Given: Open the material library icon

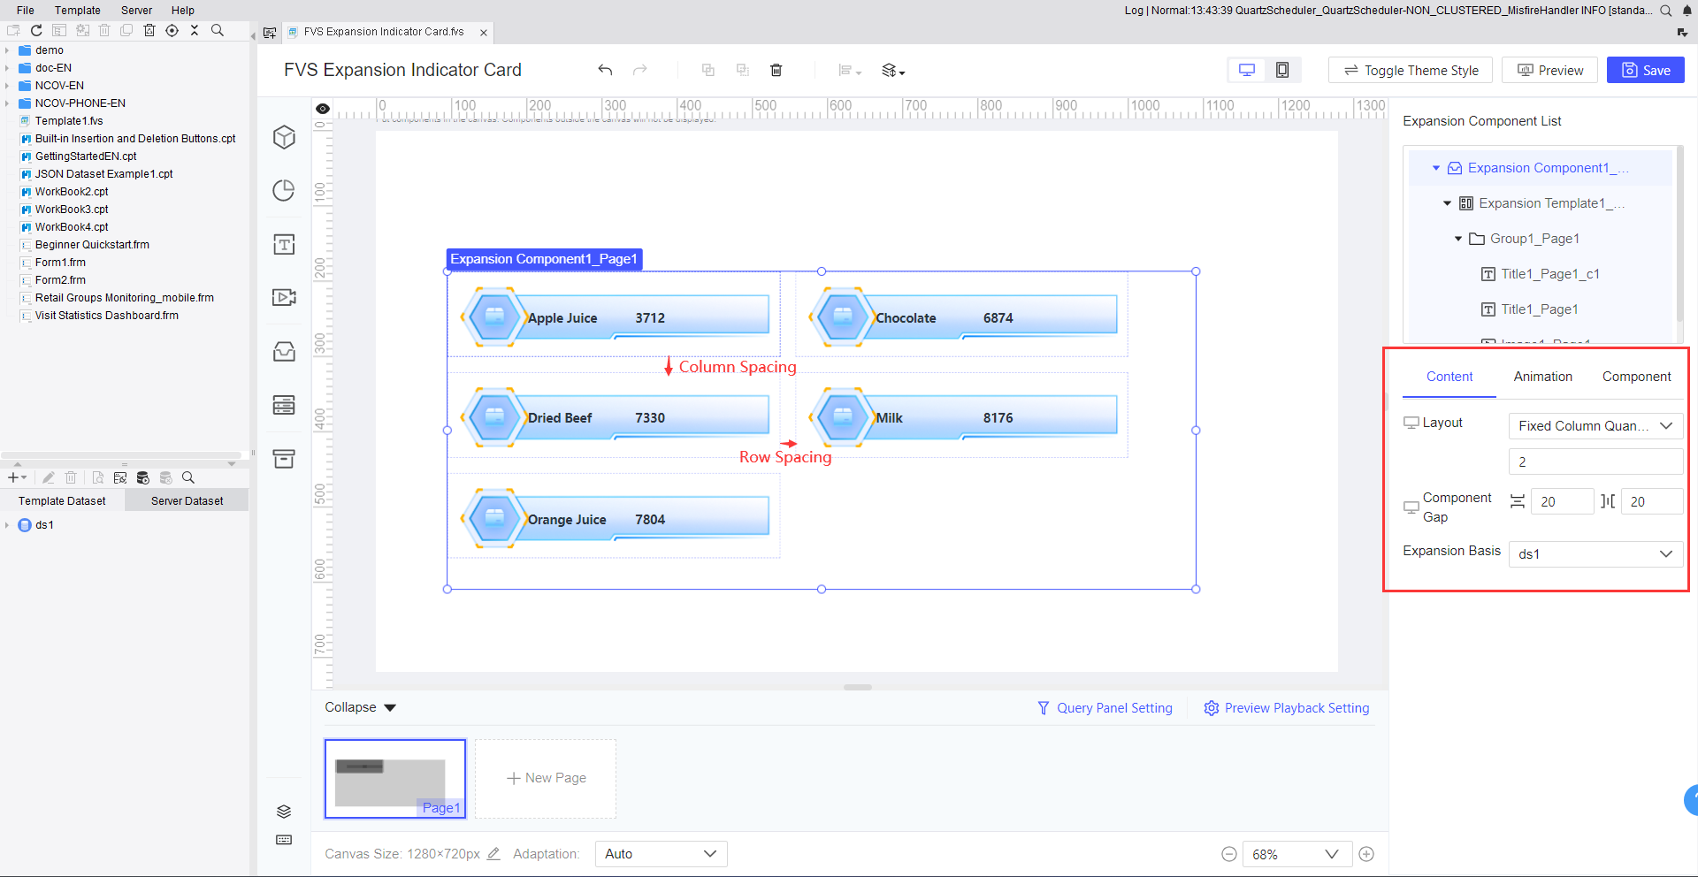Looking at the screenshot, I should [x=283, y=351].
